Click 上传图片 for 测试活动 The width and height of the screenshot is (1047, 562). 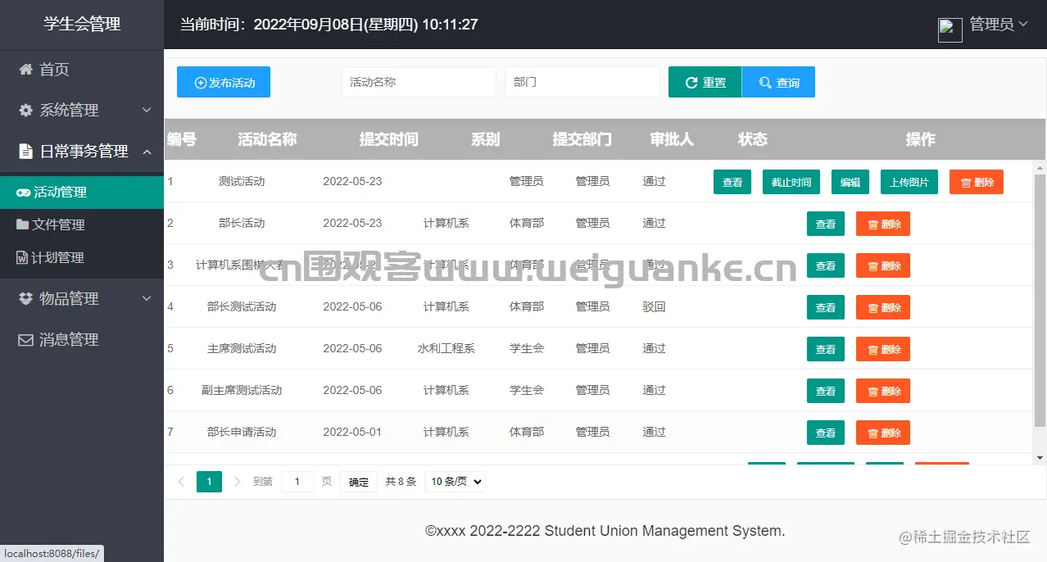(x=909, y=182)
